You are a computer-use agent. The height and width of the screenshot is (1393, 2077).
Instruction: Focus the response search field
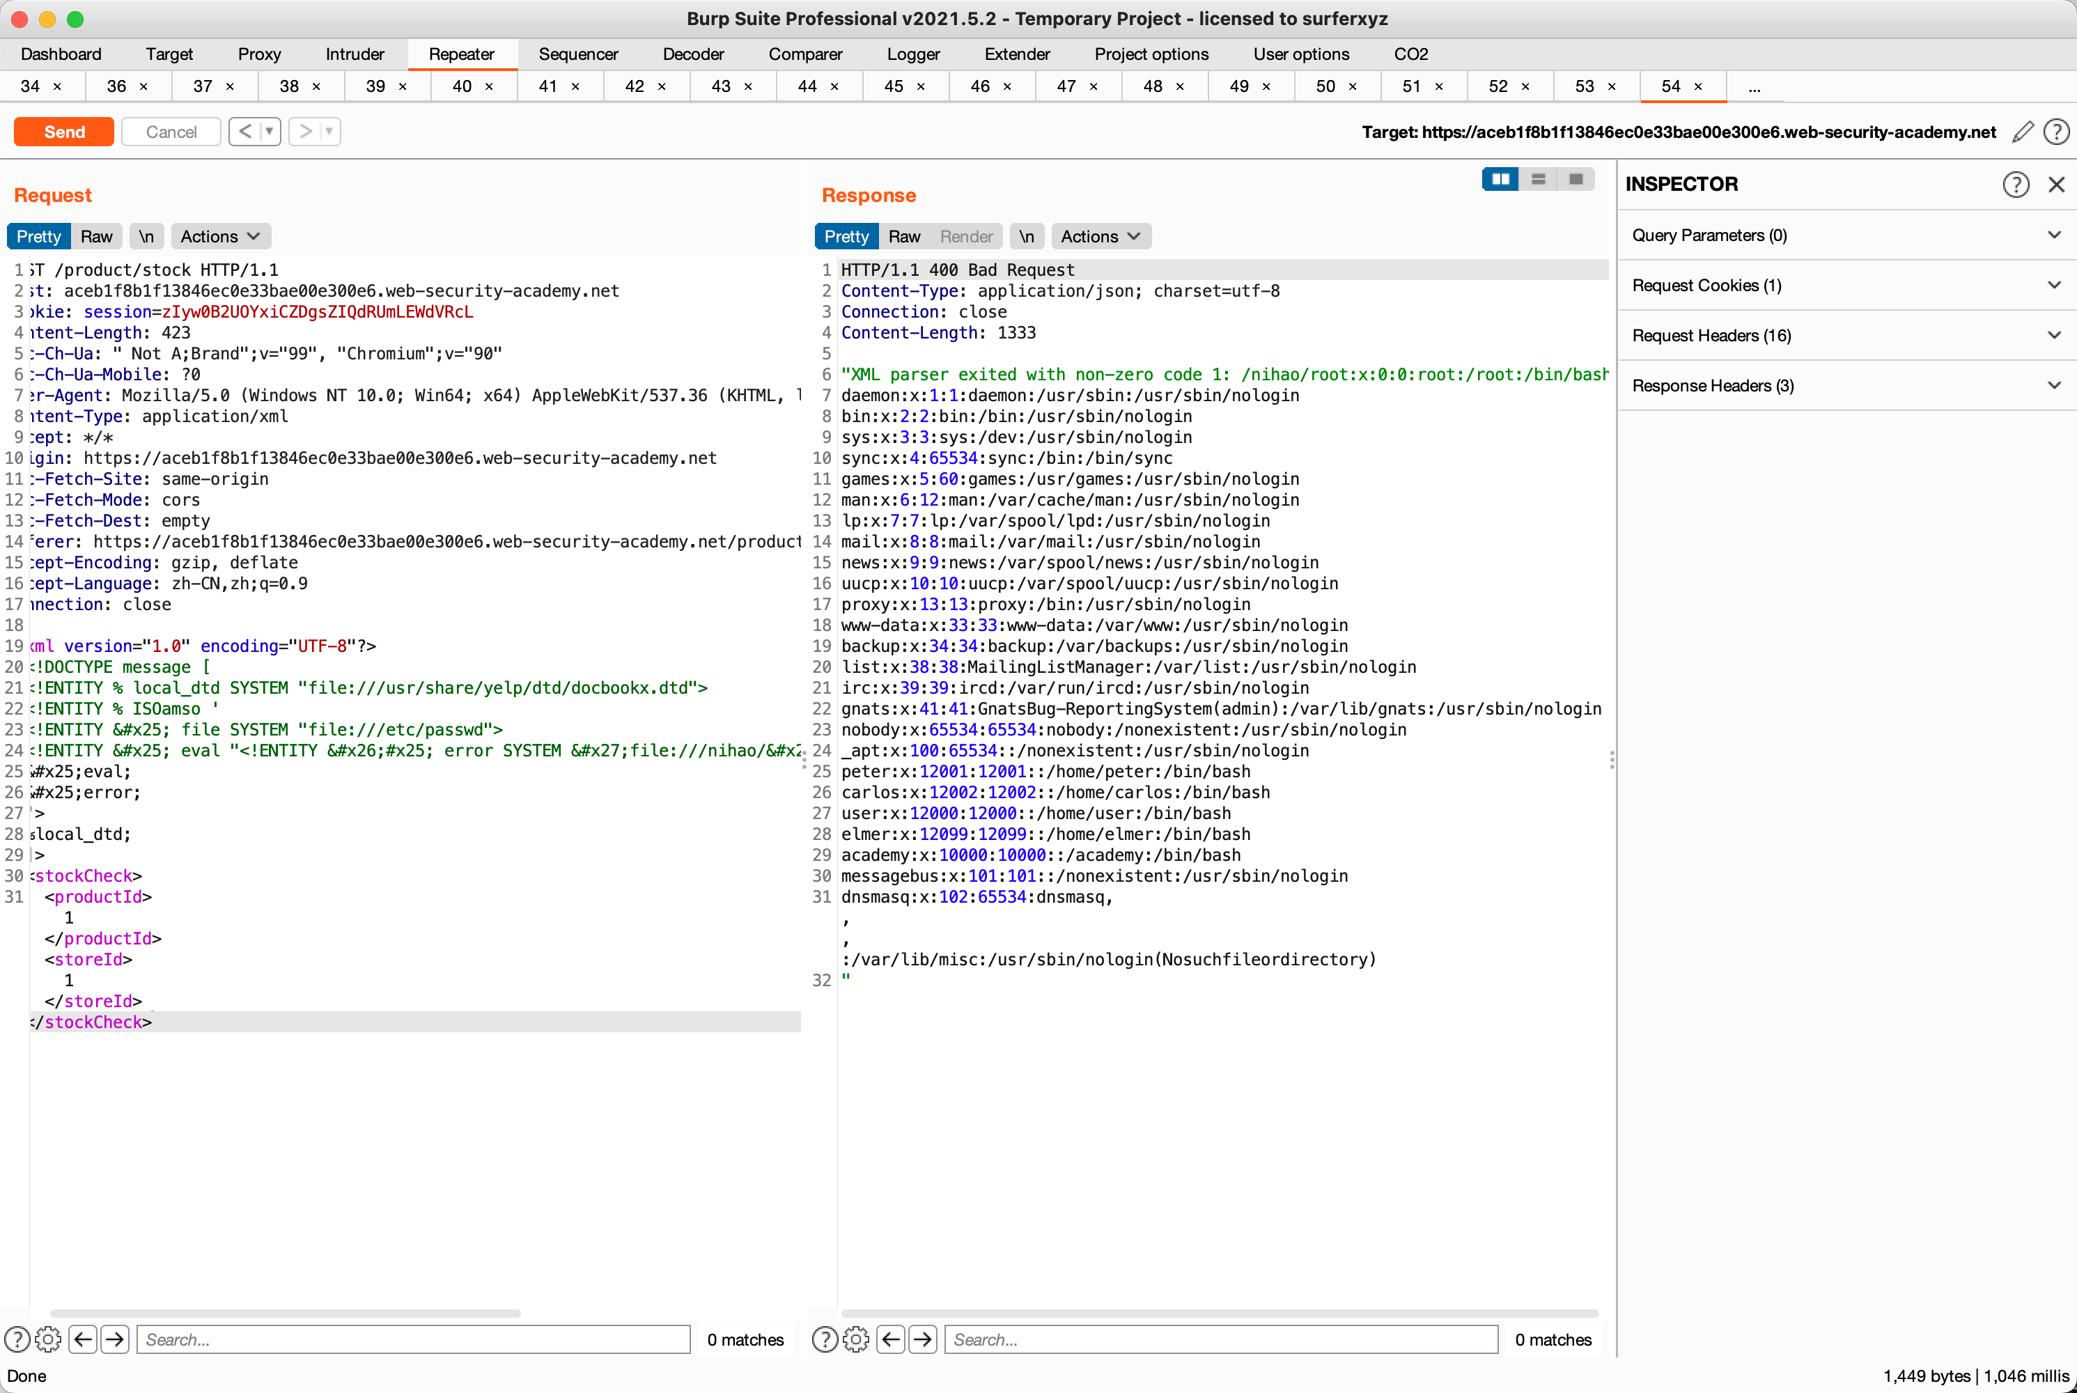click(1220, 1339)
